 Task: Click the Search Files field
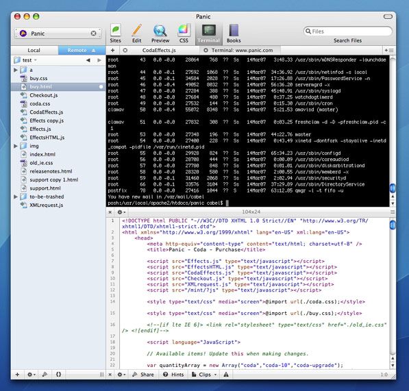coord(348,31)
